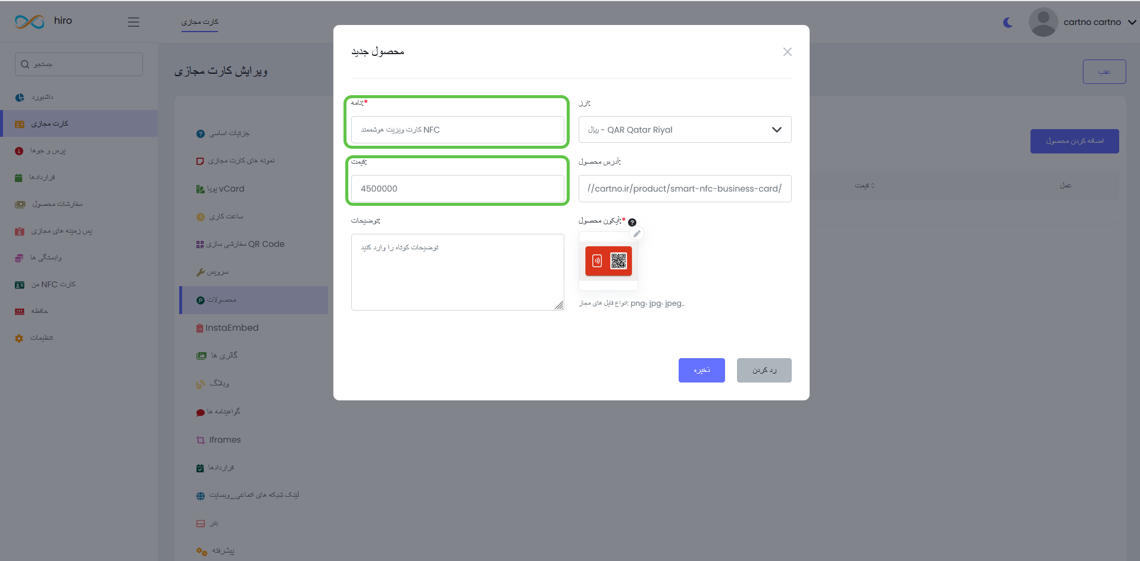1140x561 pixels.
Task: Select the virtual card sidebar item
Action: coord(50,124)
